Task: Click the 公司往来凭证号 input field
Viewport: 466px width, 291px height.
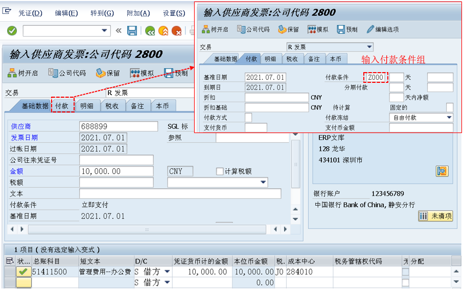Action: click(x=116, y=160)
